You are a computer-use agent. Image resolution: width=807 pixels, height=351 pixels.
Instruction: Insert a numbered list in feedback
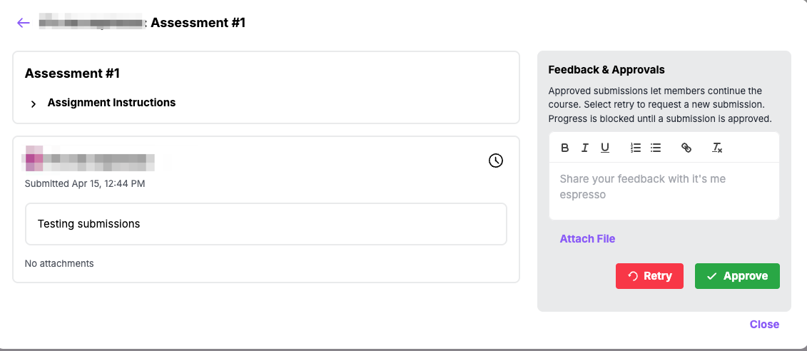(636, 148)
